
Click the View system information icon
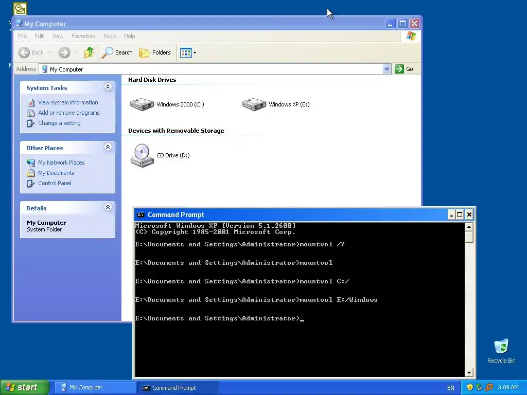tap(31, 102)
